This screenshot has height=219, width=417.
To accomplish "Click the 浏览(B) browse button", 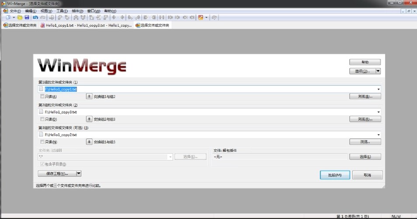I will click(365, 96).
